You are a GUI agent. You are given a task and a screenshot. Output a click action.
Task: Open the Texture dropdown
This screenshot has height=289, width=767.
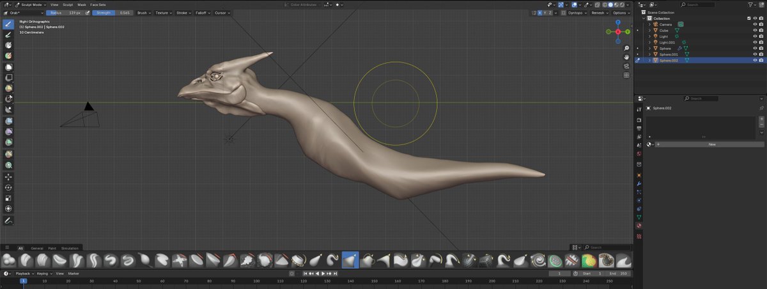point(164,13)
